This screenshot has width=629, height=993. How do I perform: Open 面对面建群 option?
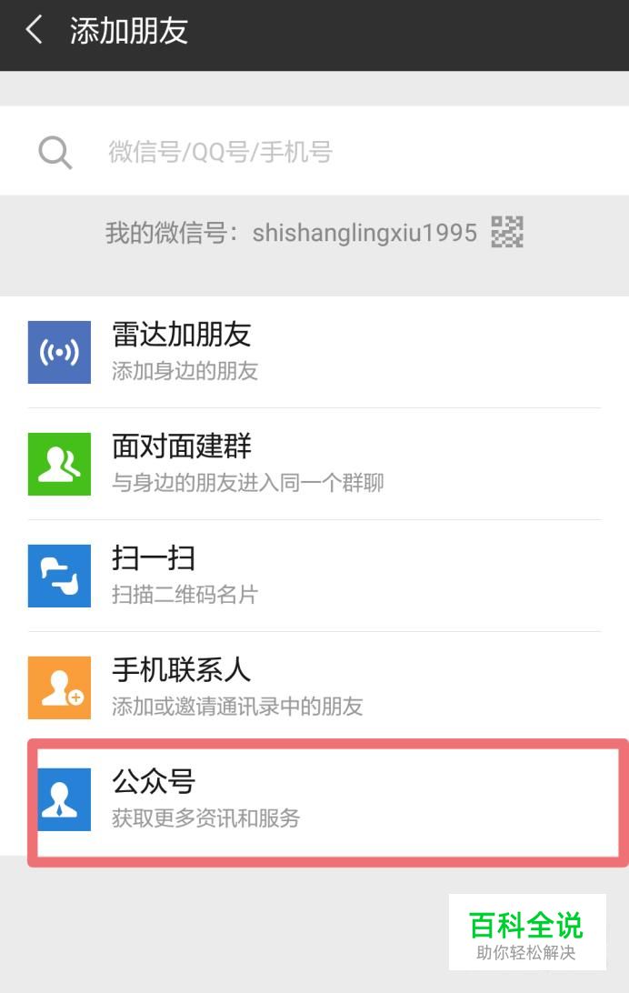pos(314,464)
